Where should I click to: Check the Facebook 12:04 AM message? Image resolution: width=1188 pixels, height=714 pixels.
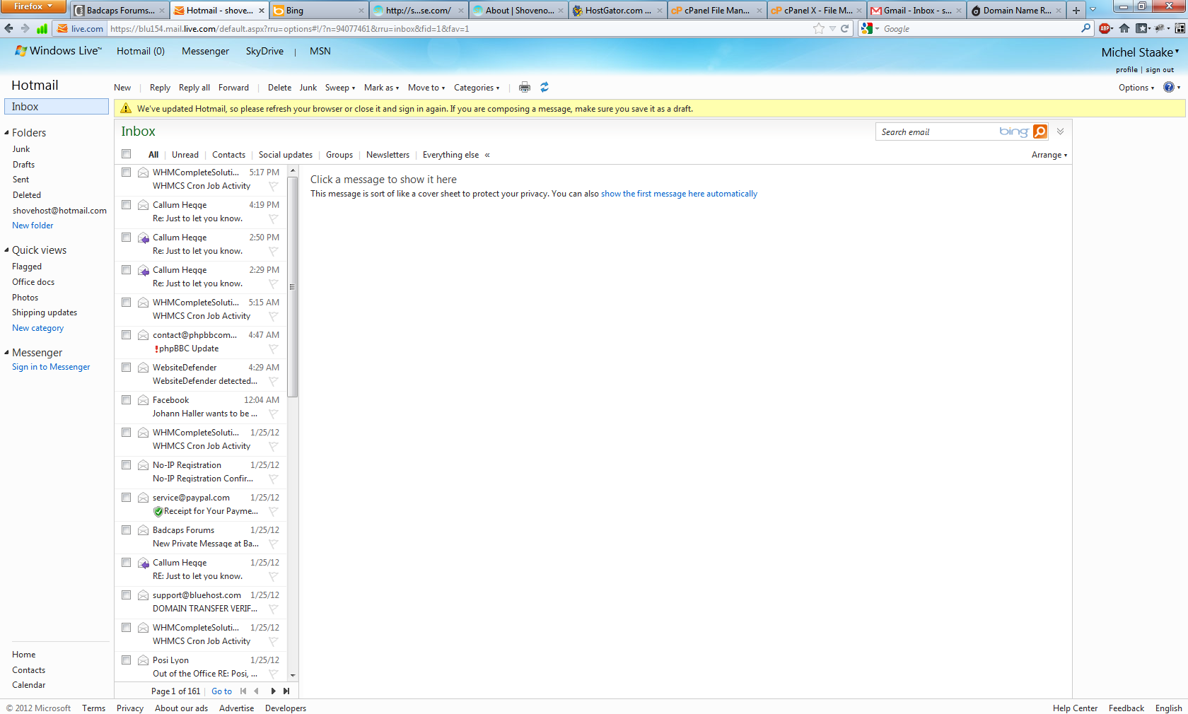(x=127, y=400)
